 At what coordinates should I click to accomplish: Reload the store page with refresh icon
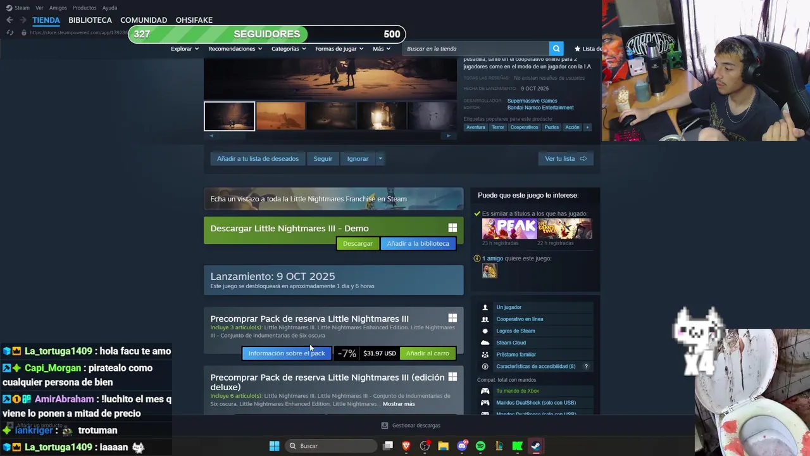tap(9, 32)
